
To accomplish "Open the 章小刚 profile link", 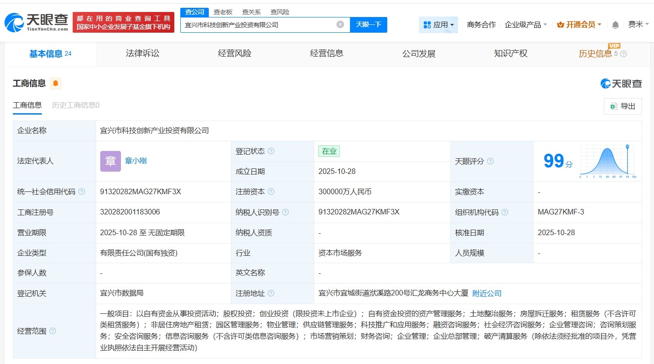I will (136, 161).
